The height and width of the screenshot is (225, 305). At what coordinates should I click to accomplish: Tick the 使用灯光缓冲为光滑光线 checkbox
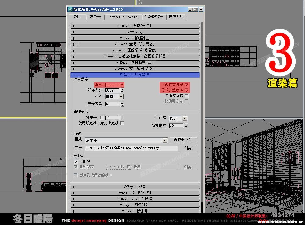pyautogui.click(x=122, y=123)
